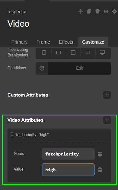Toggle hide on the laptop breakpoint

click(x=88, y=53)
